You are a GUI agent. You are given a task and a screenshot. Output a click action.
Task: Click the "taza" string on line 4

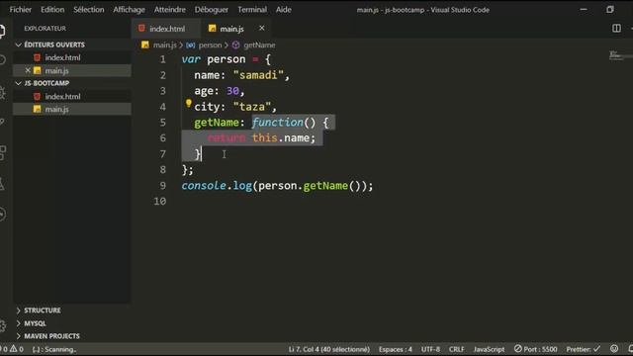[252, 107]
